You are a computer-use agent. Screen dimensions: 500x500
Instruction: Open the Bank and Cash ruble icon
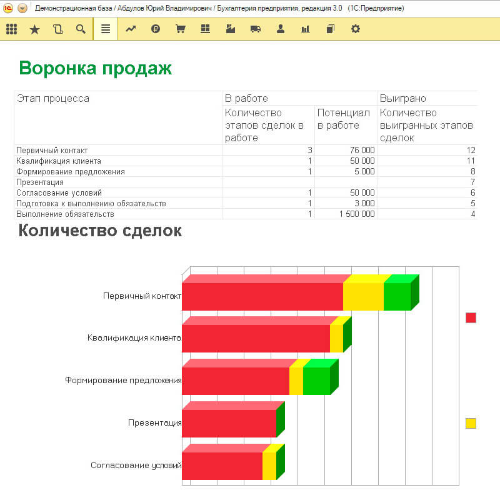click(155, 29)
